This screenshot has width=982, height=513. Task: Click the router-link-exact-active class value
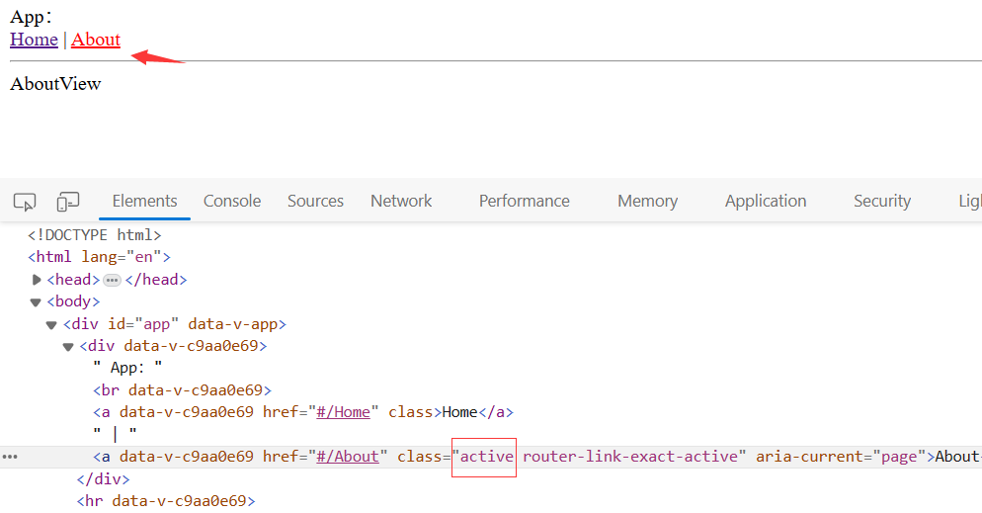coord(630,457)
